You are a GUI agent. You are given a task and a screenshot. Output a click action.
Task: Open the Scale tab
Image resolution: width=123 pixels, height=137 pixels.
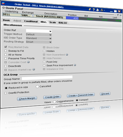coord(53,22)
